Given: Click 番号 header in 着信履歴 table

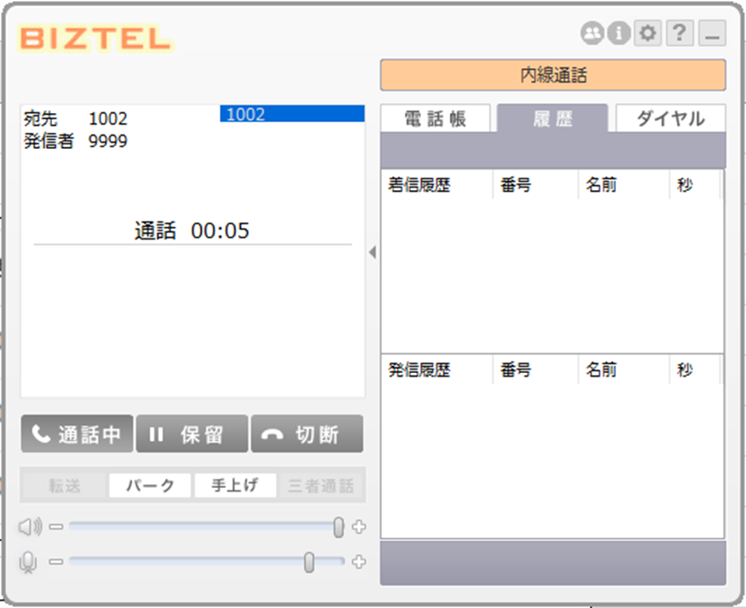Looking at the screenshot, I should [x=536, y=185].
